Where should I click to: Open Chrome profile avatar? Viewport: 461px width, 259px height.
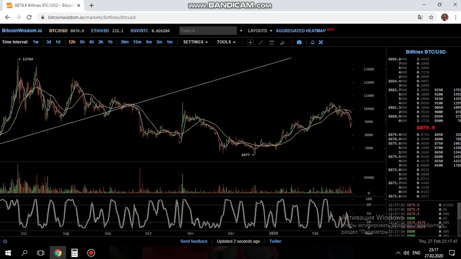[444, 17]
